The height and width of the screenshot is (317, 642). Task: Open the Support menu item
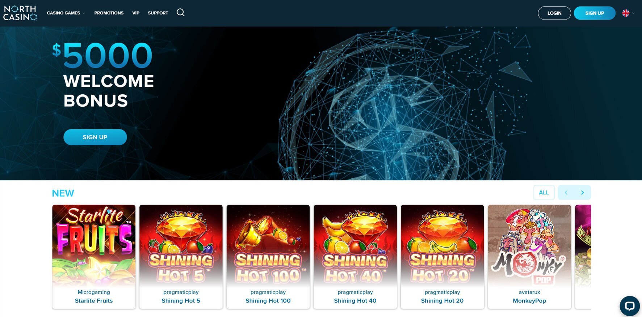[x=158, y=13]
